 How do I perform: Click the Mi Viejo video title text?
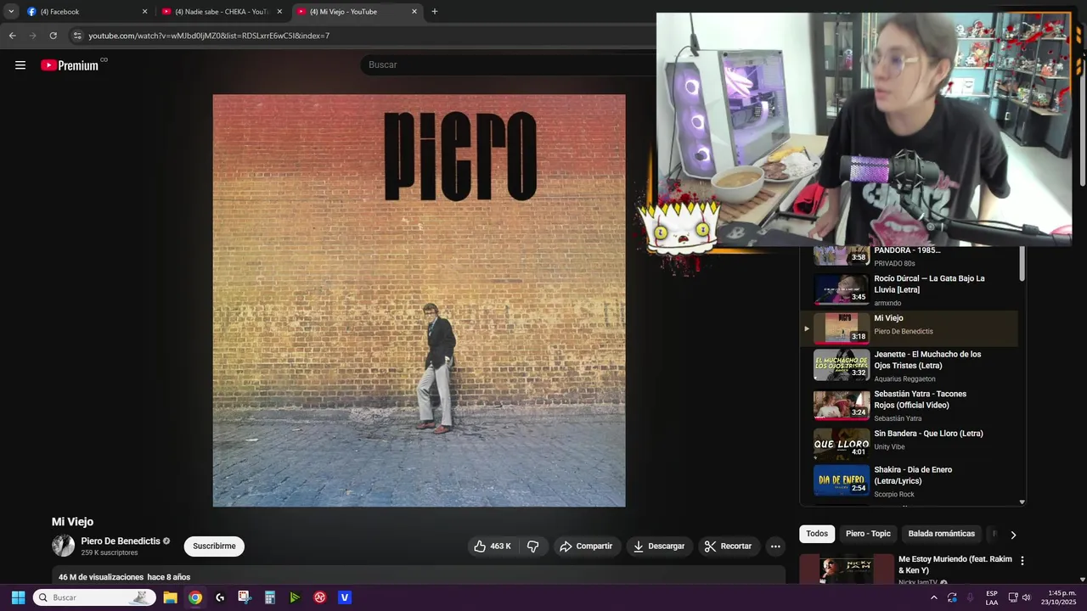tap(72, 522)
